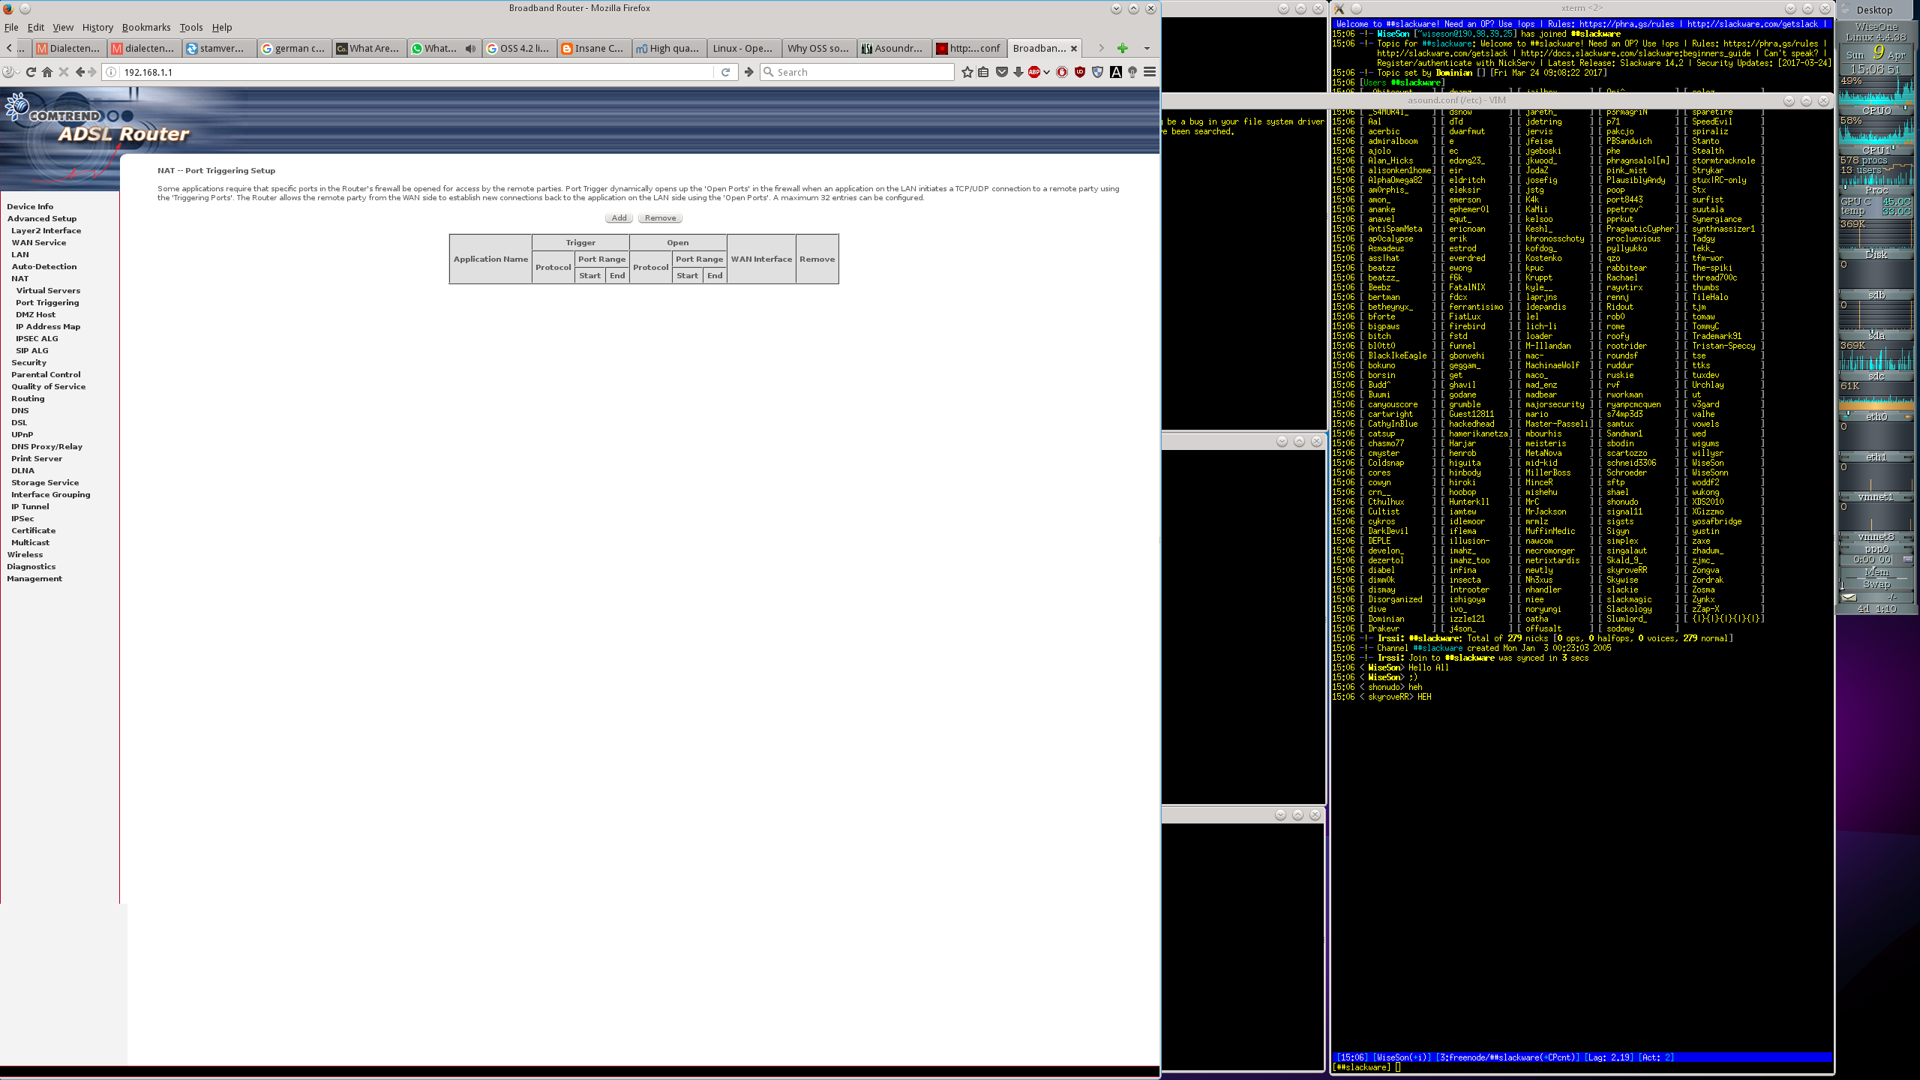Click the Mem meter in GKrellM
1920x1080 pixels.
pyautogui.click(x=1876, y=572)
